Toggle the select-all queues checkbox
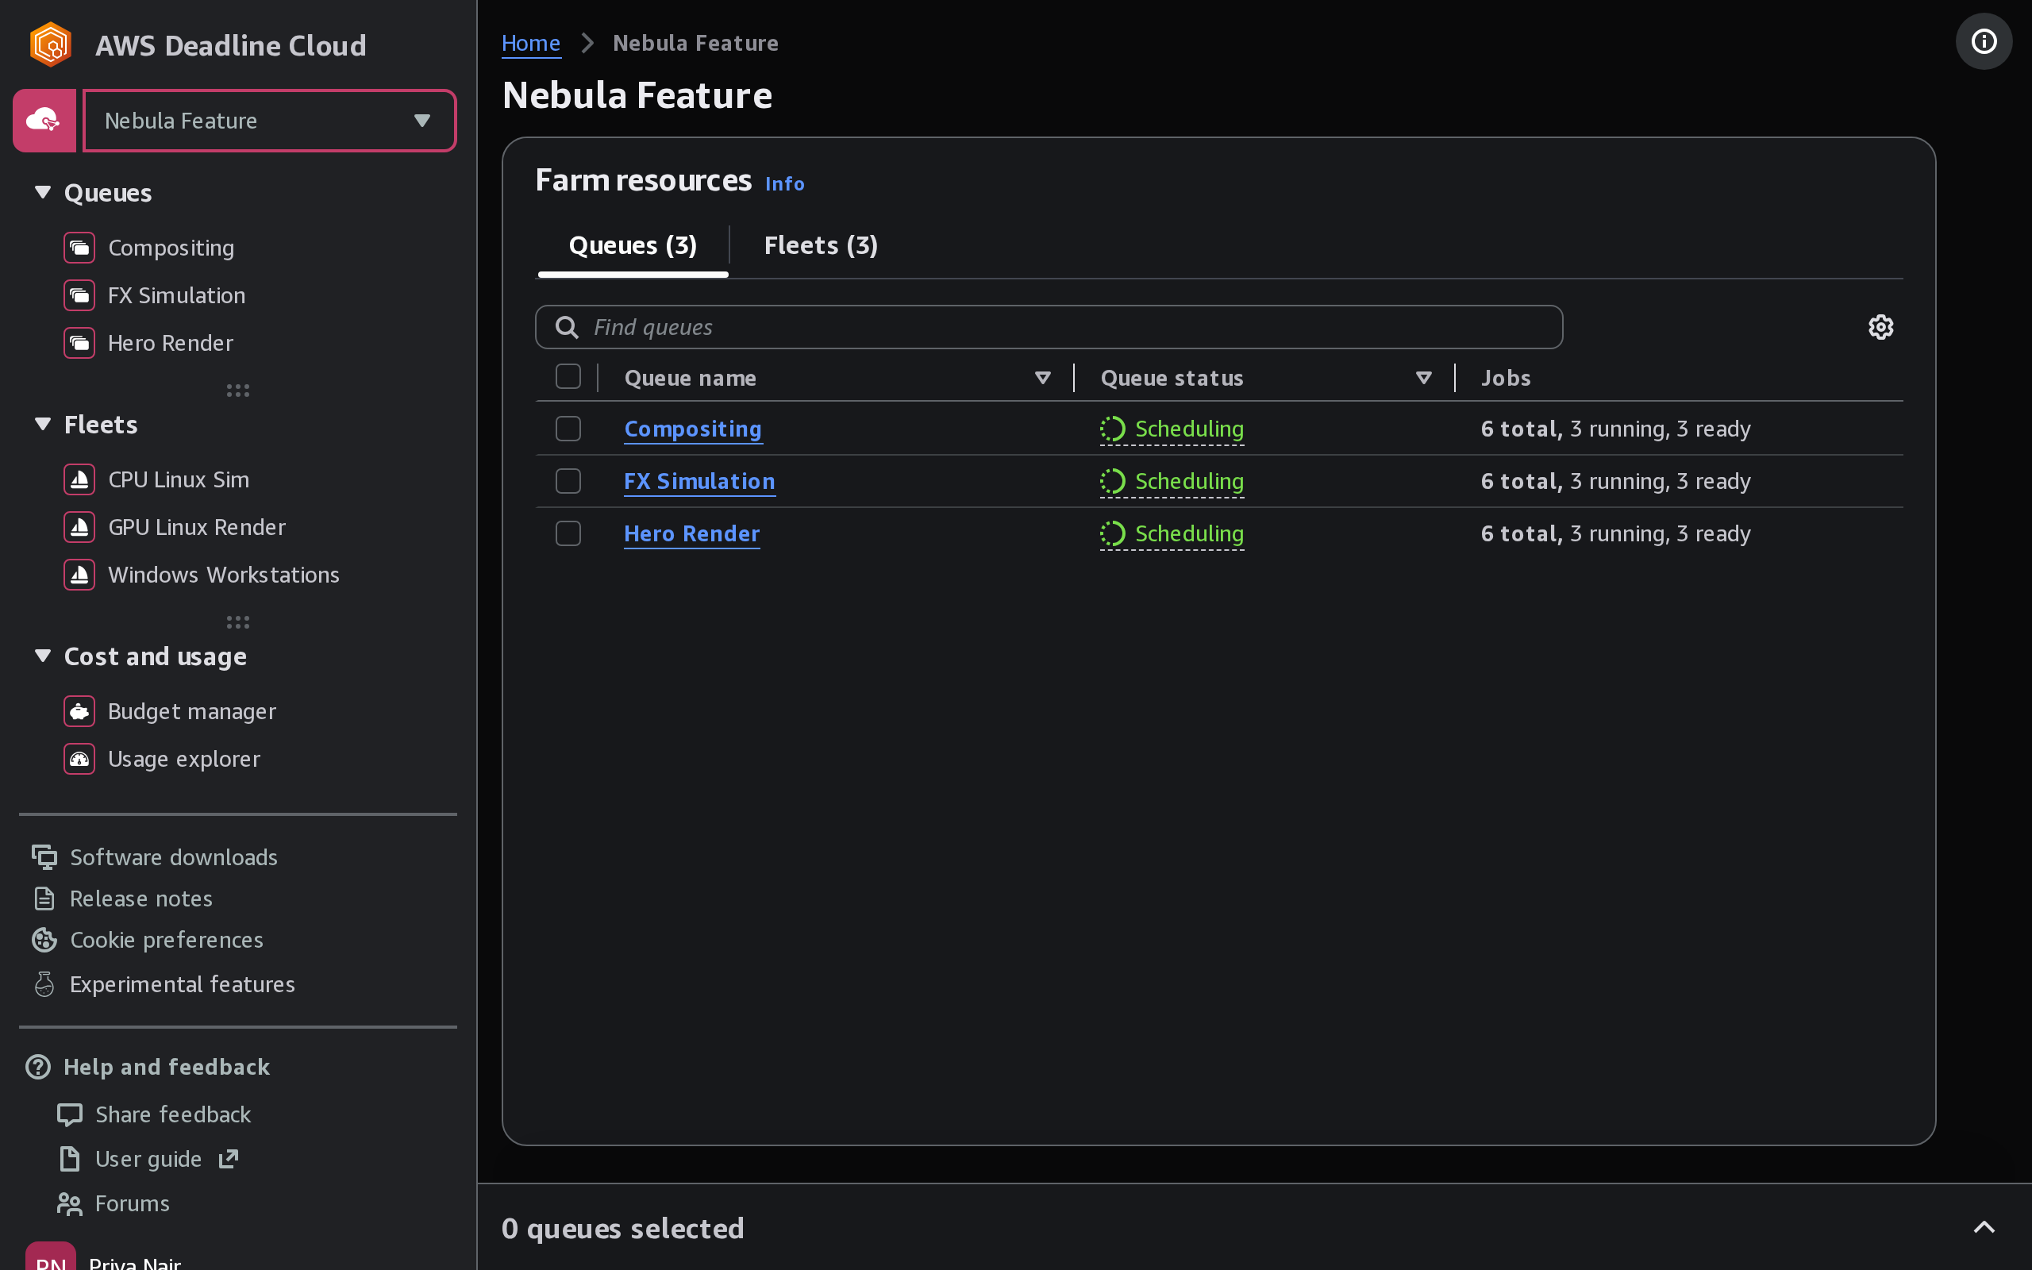Viewport: 2032px width, 1270px height. [x=568, y=377]
